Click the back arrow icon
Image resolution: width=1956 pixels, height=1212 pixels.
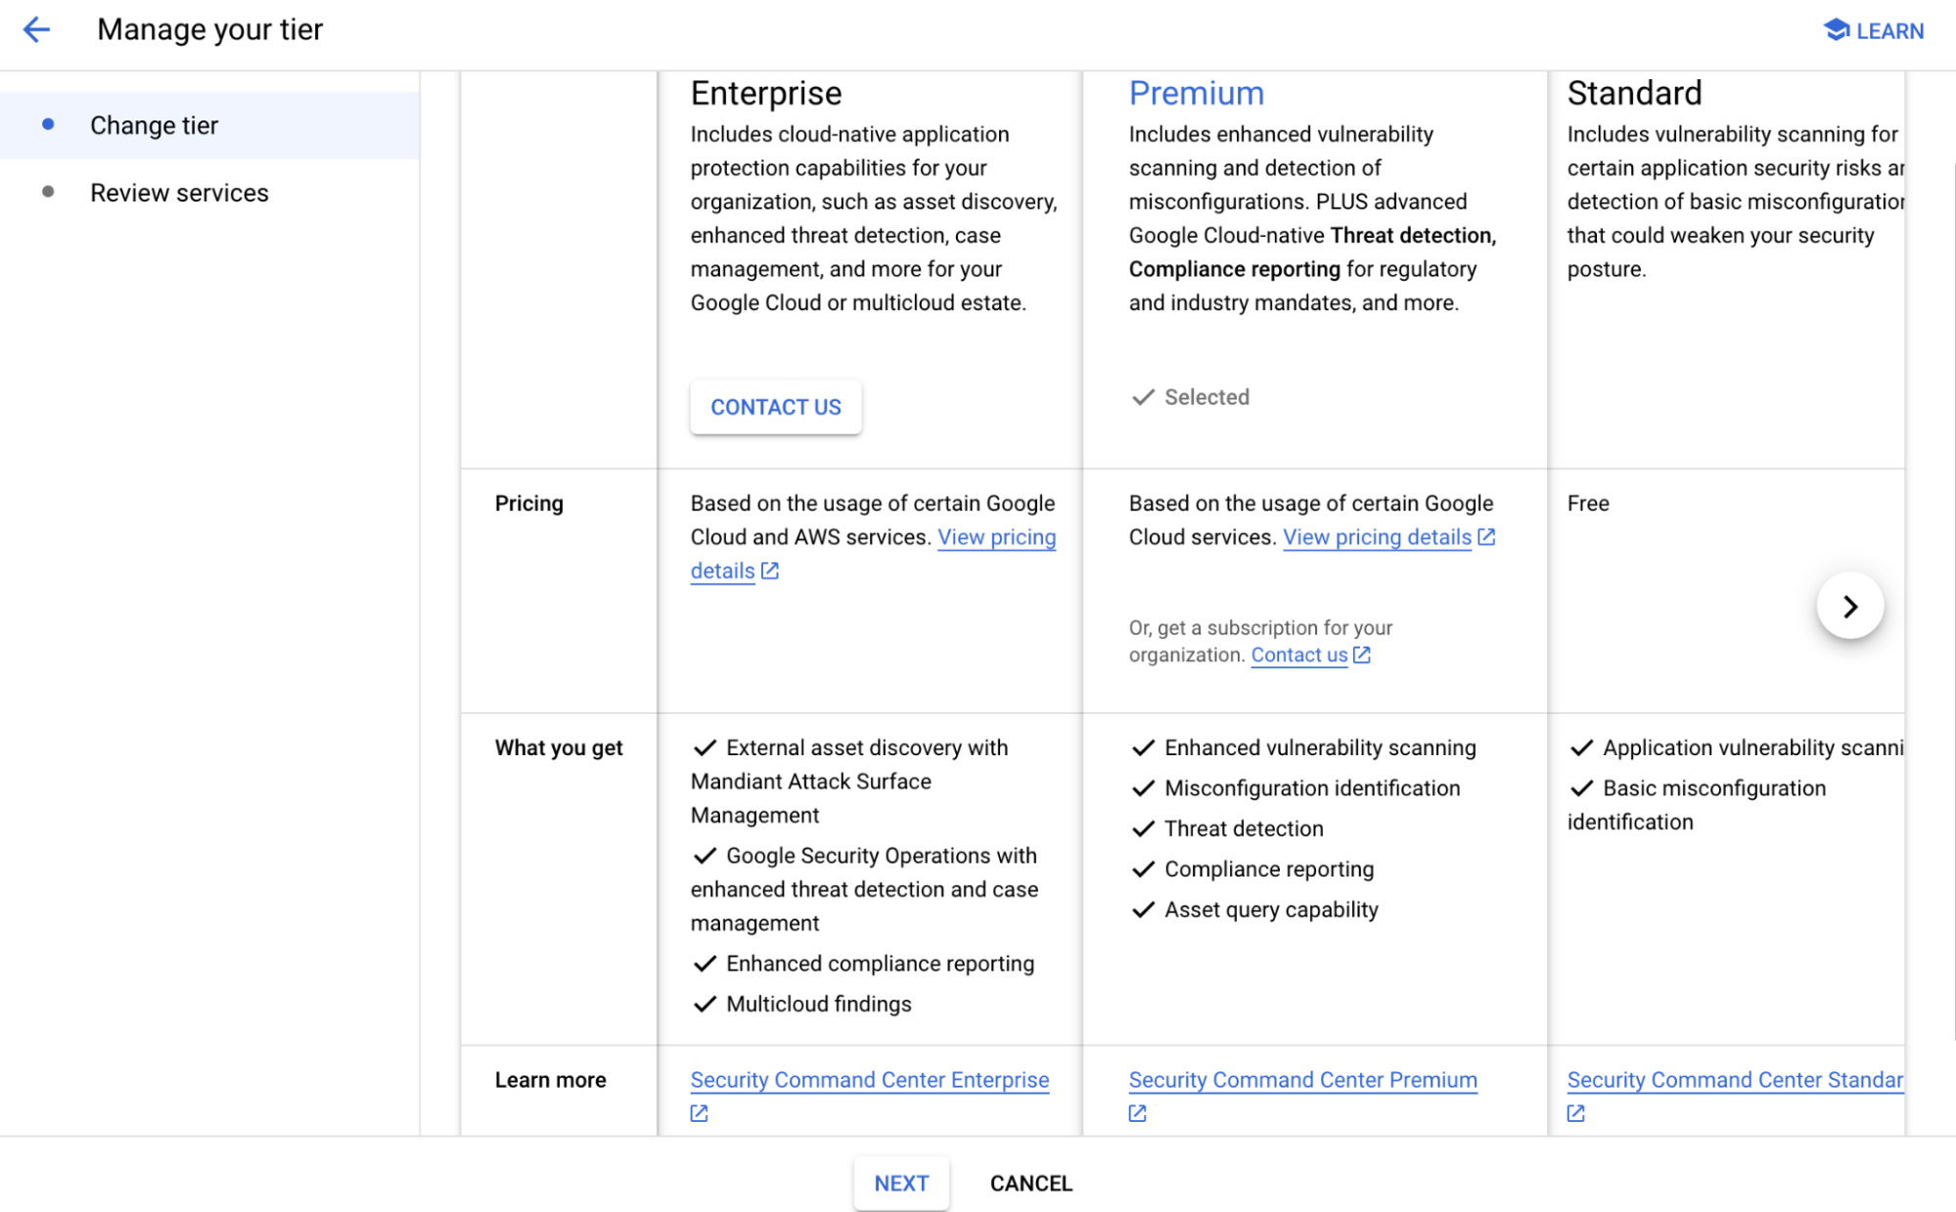tap(36, 29)
